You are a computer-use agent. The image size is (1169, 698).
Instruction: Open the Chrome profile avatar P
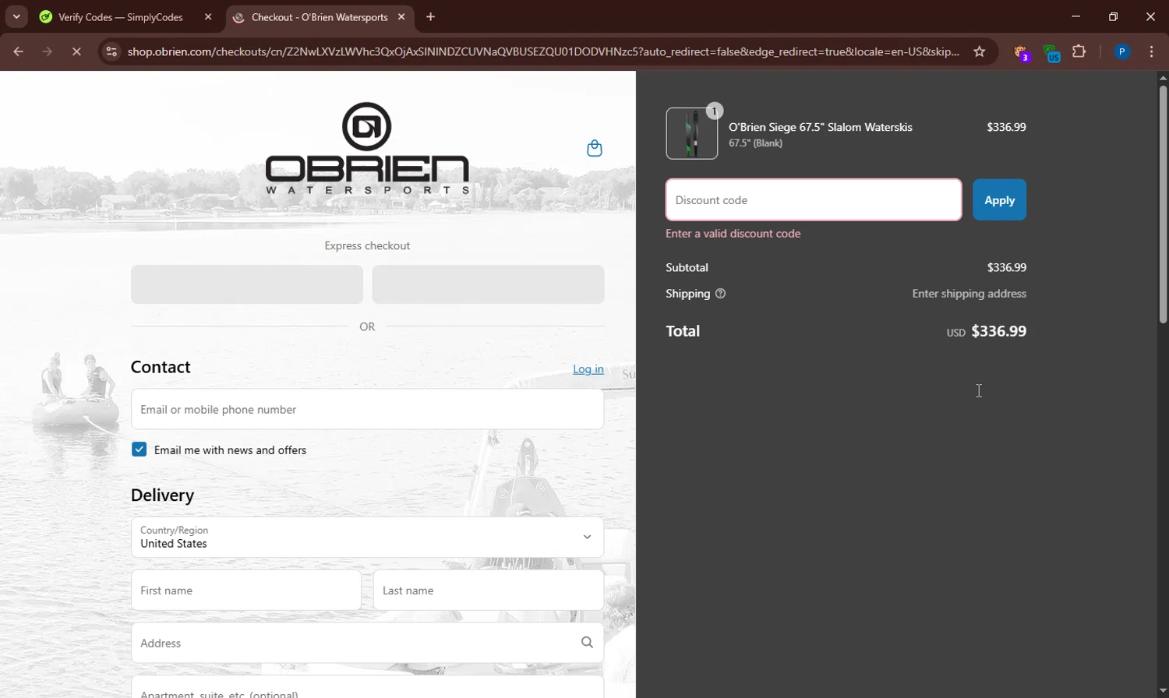(x=1122, y=52)
